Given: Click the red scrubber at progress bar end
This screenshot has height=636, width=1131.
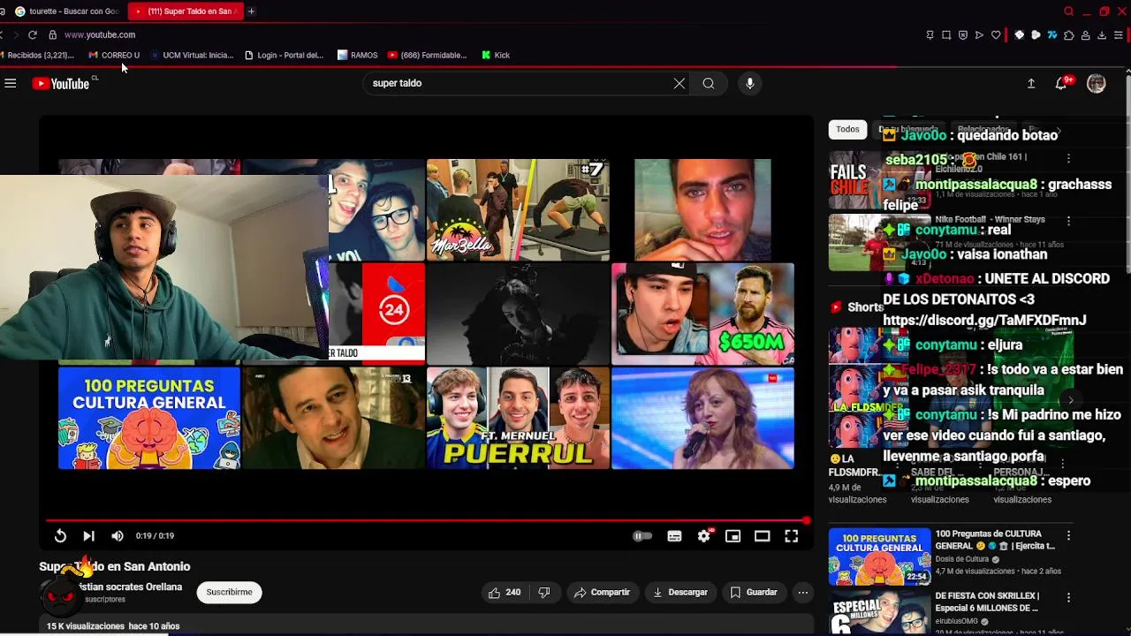Looking at the screenshot, I should (806, 520).
